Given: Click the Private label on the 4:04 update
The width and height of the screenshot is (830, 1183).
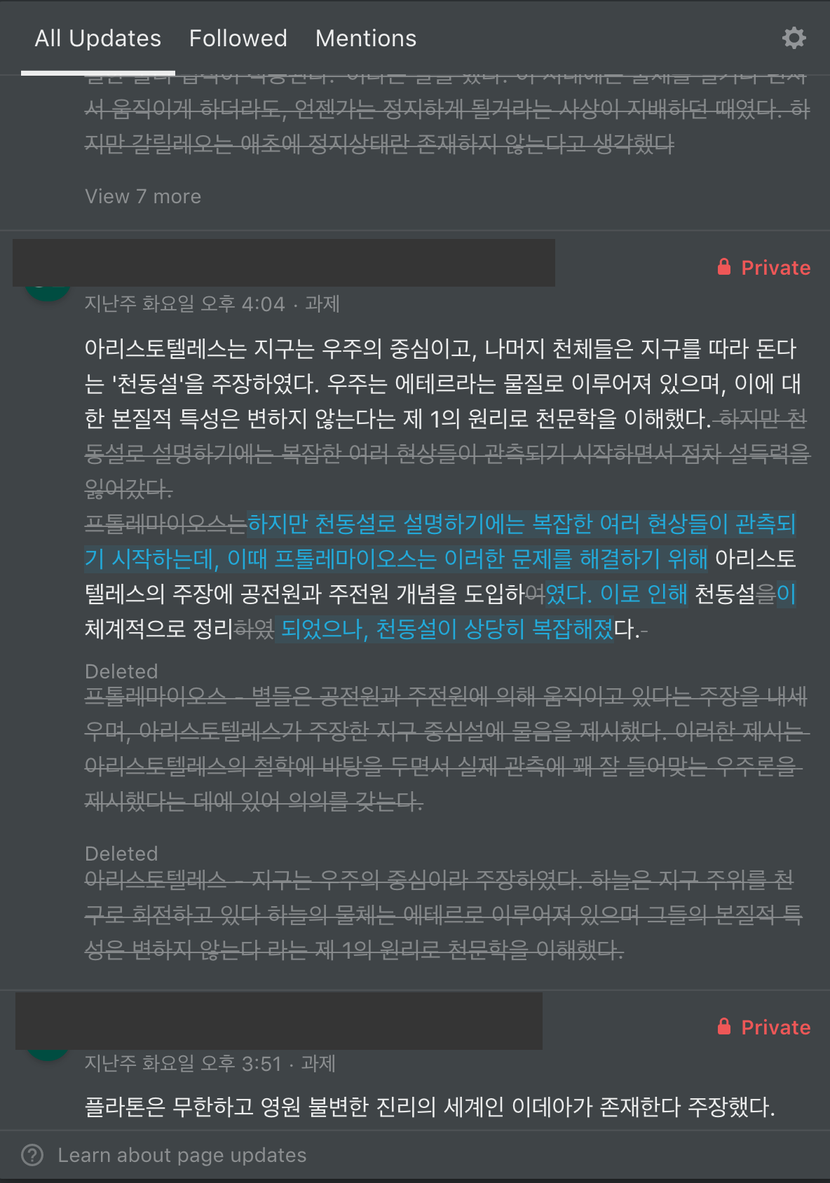Looking at the screenshot, I should (776, 267).
